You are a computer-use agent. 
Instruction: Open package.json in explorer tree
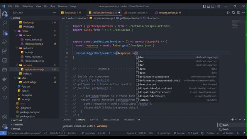click(x=27, y=116)
